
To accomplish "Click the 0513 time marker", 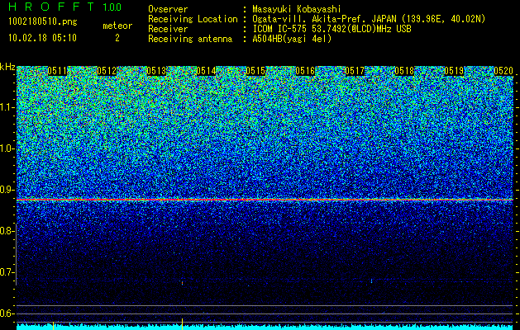I will tap(156, 71).
